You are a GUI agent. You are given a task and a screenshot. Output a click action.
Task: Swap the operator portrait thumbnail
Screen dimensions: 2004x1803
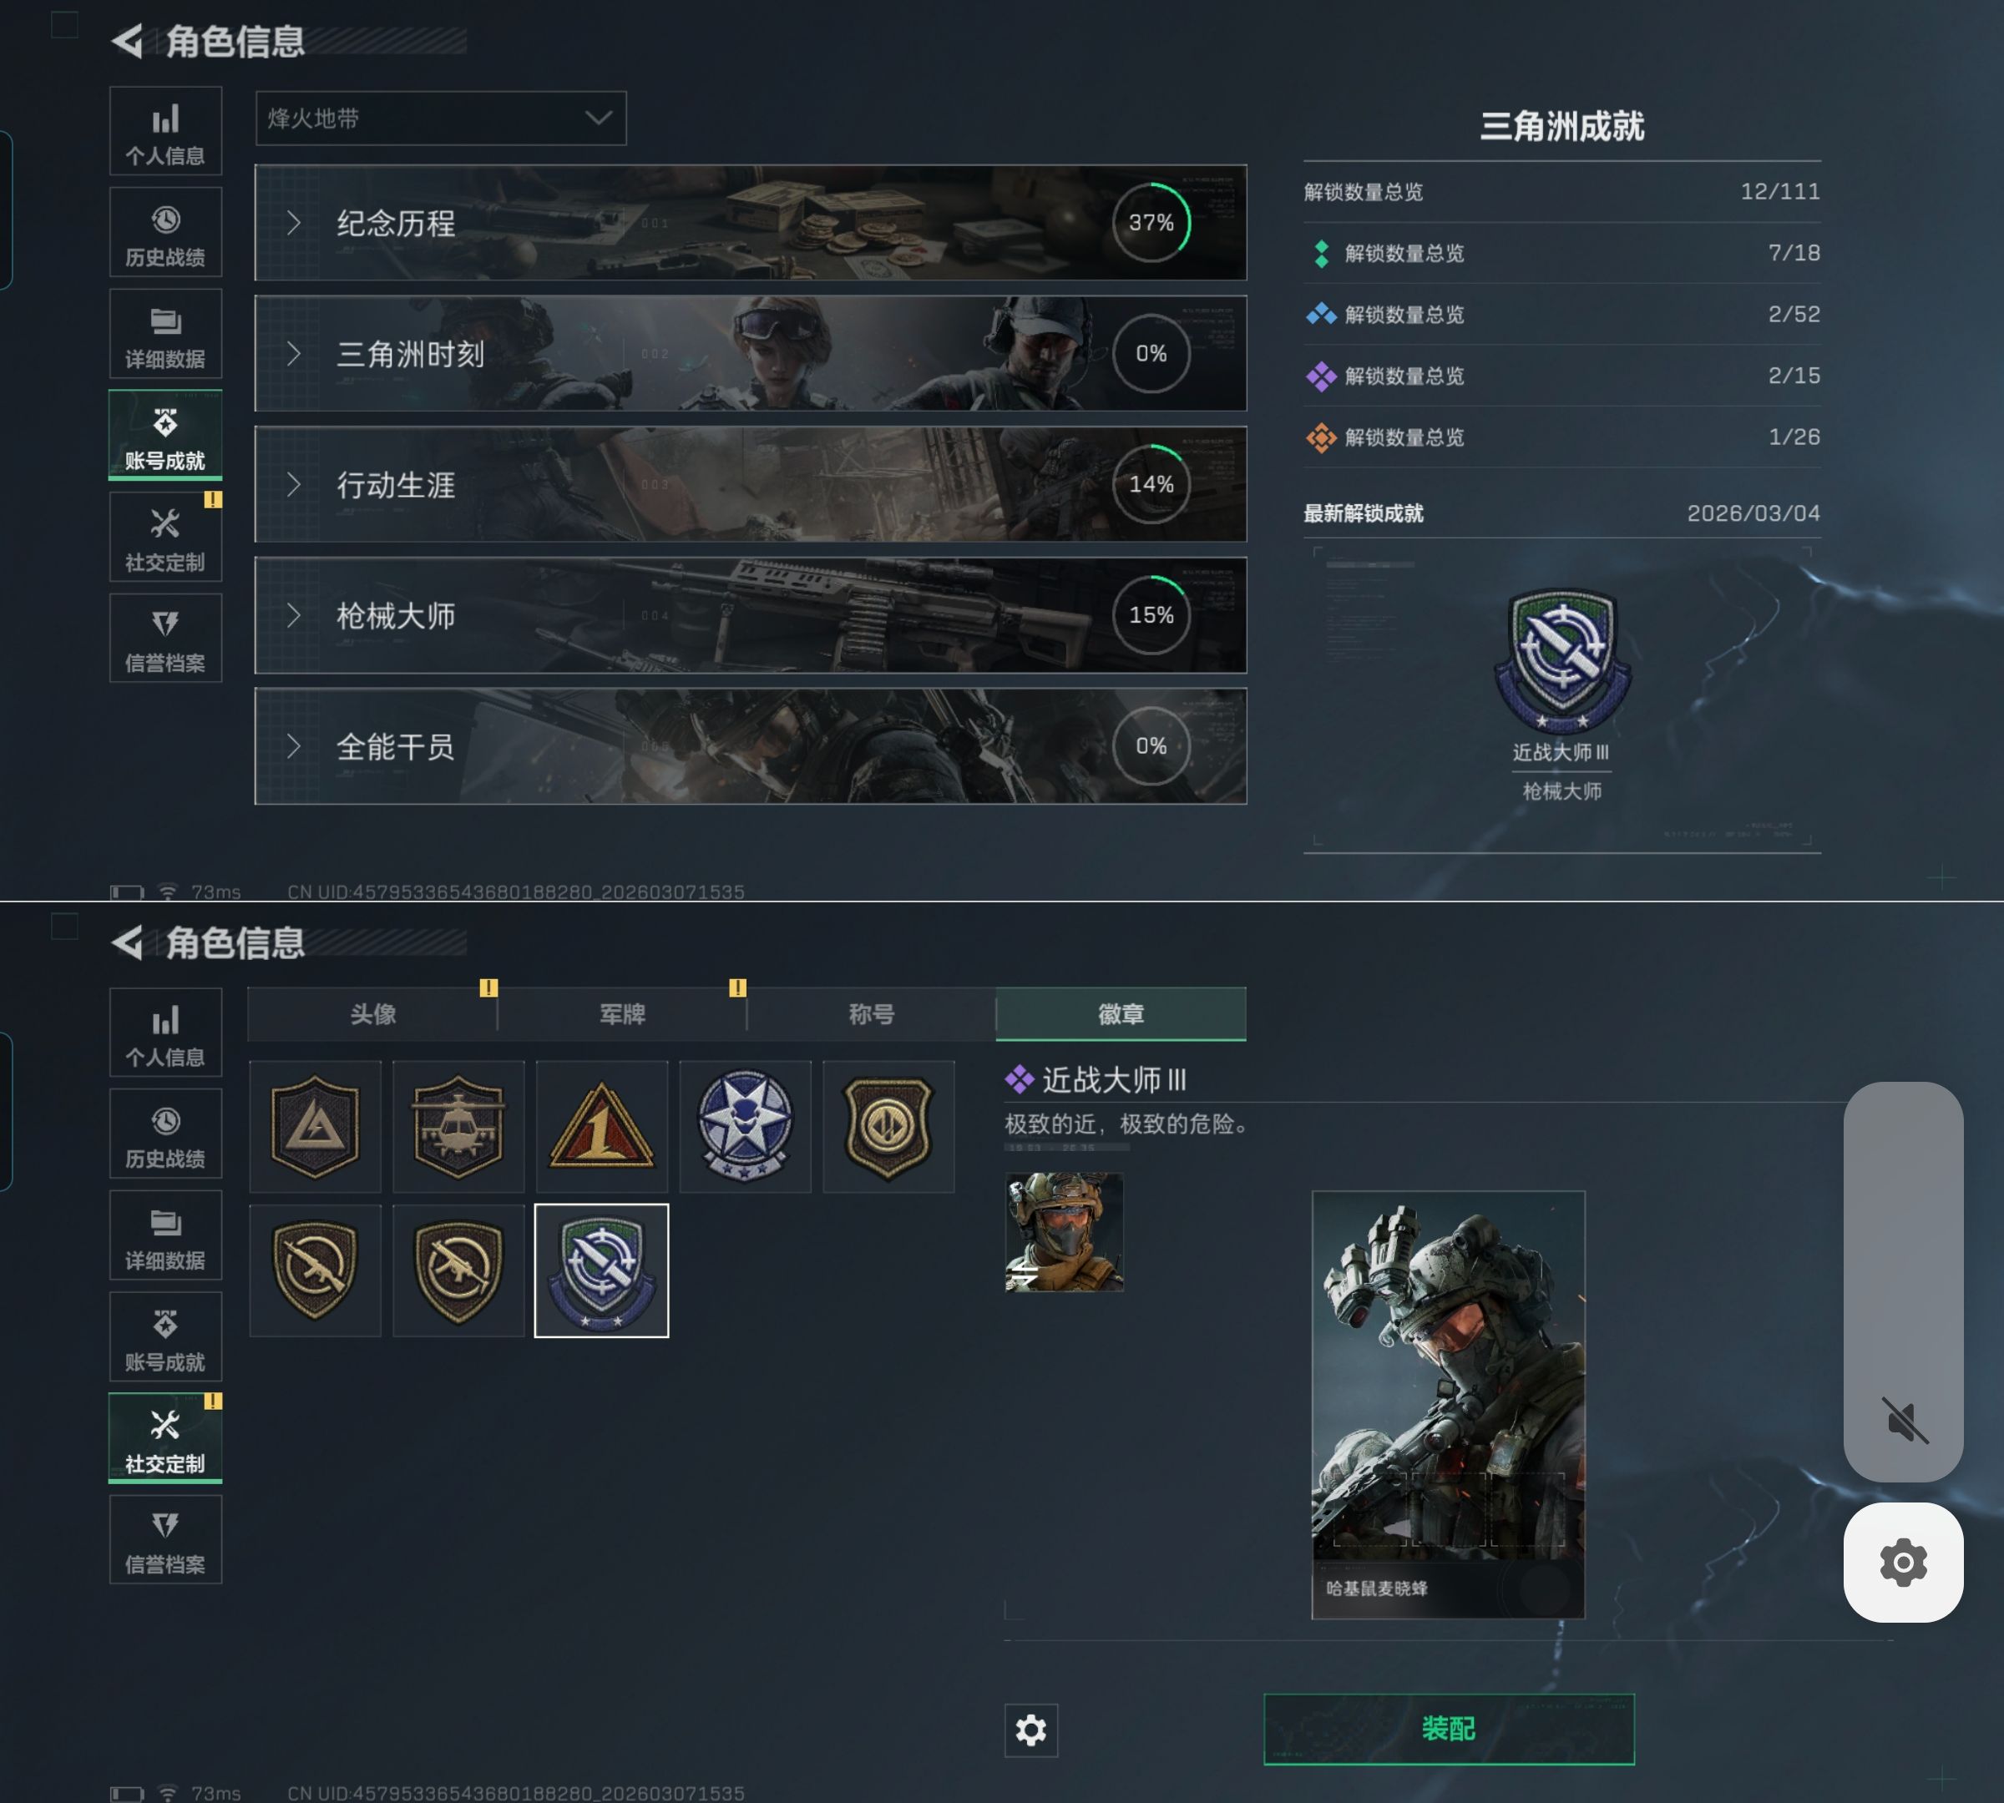(1065, 1231)
